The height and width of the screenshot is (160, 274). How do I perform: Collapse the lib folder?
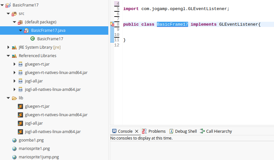pos(8,98)
